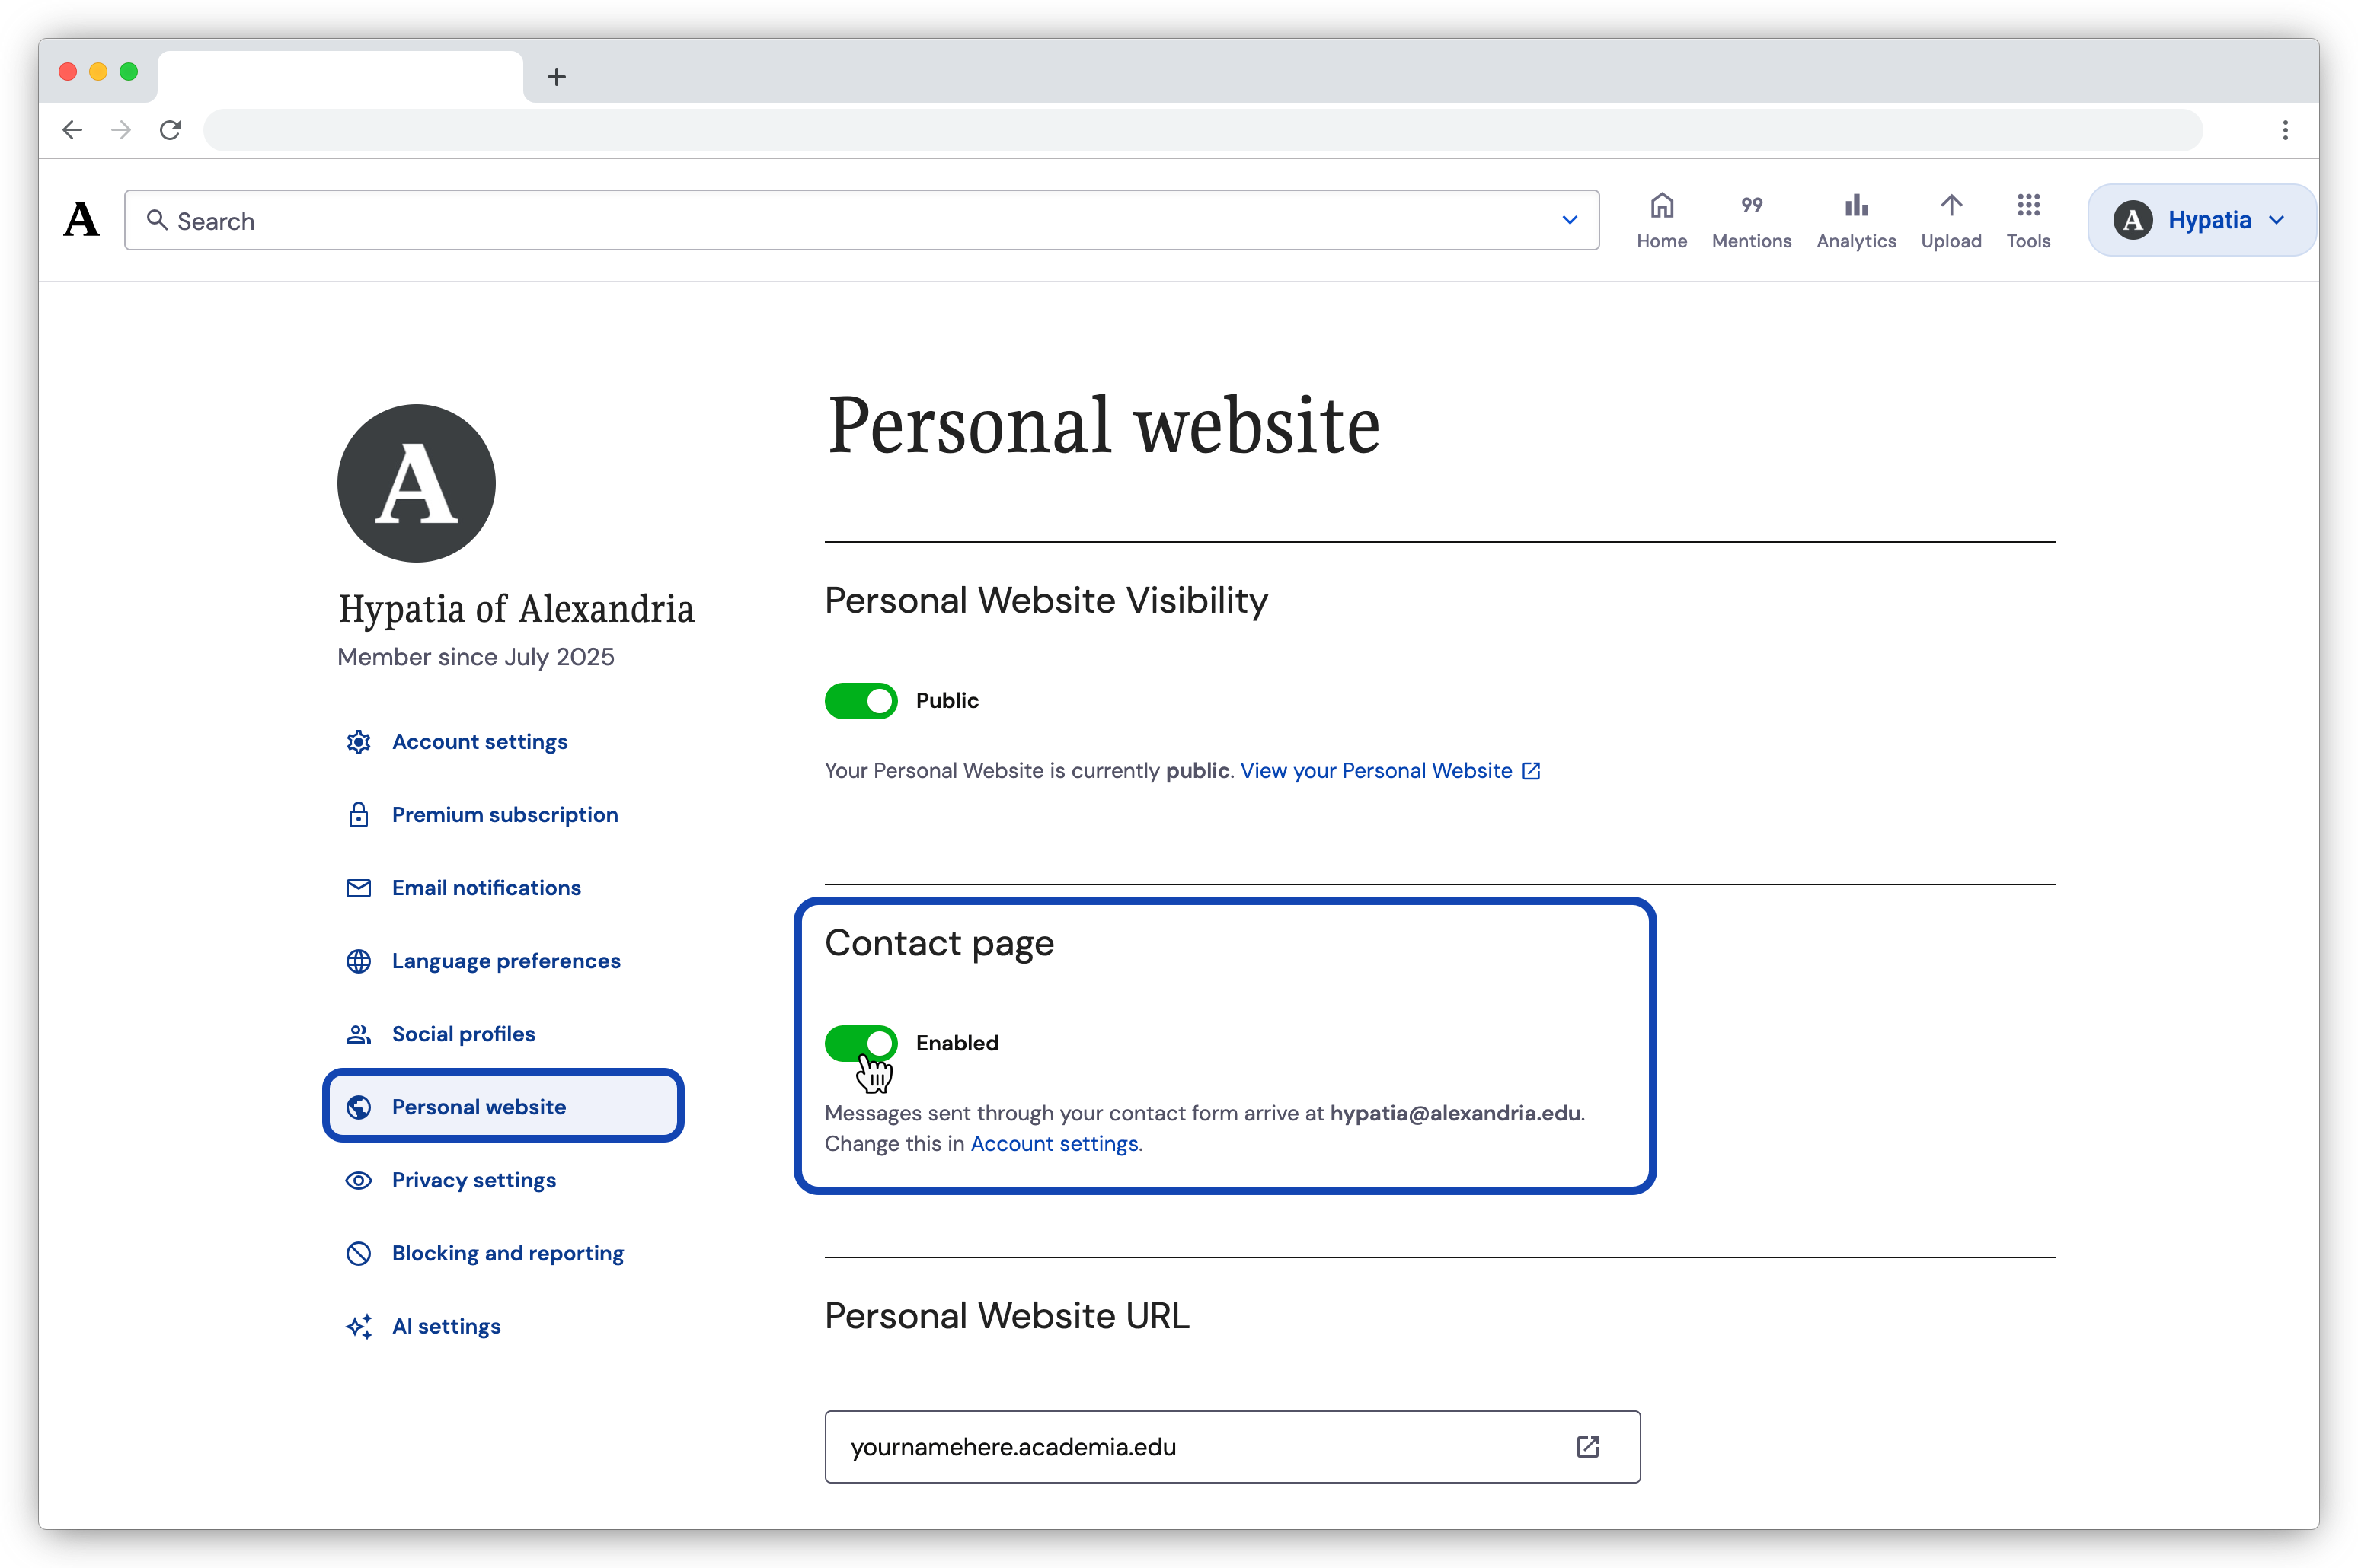Viewport: 2358px width, 1568px height.
Task: Click the Enabled label beside the toggle
Action: (957, 1043)
